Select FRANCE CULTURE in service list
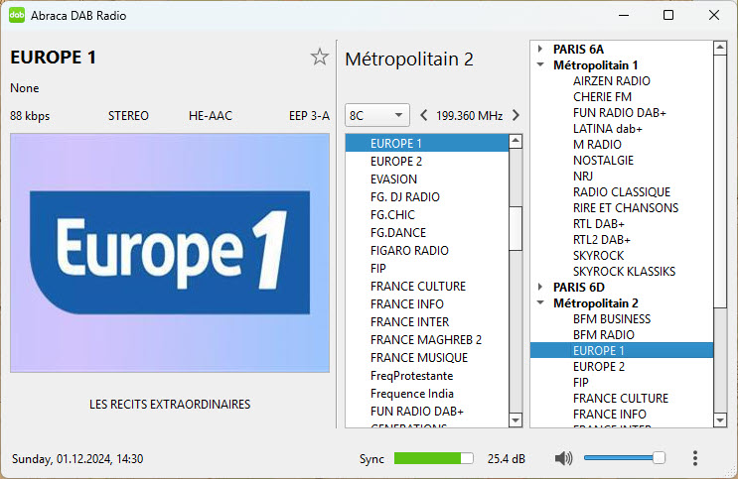 tap(427, 287)
